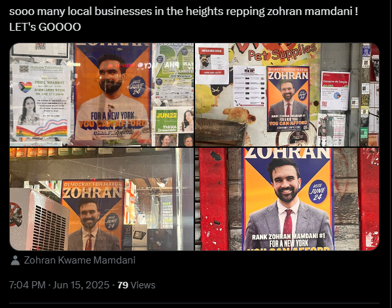Image resolution: width=392 pixels, height=308 pixels.
Task: Click the 79 Views count
Action: pos(136,285)
